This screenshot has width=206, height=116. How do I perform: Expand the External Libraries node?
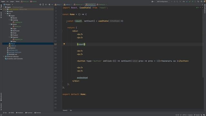click(4, 57)
